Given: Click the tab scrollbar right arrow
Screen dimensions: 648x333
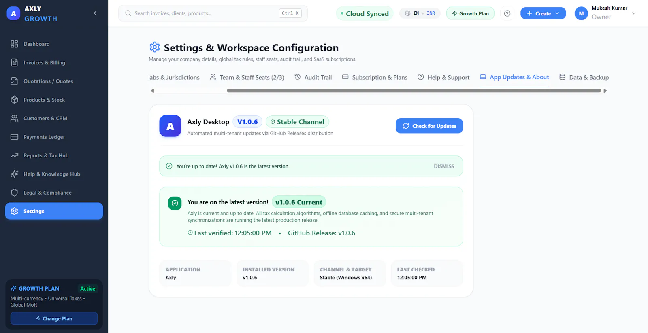Looking at the screenshot, I should pos(605,91).
